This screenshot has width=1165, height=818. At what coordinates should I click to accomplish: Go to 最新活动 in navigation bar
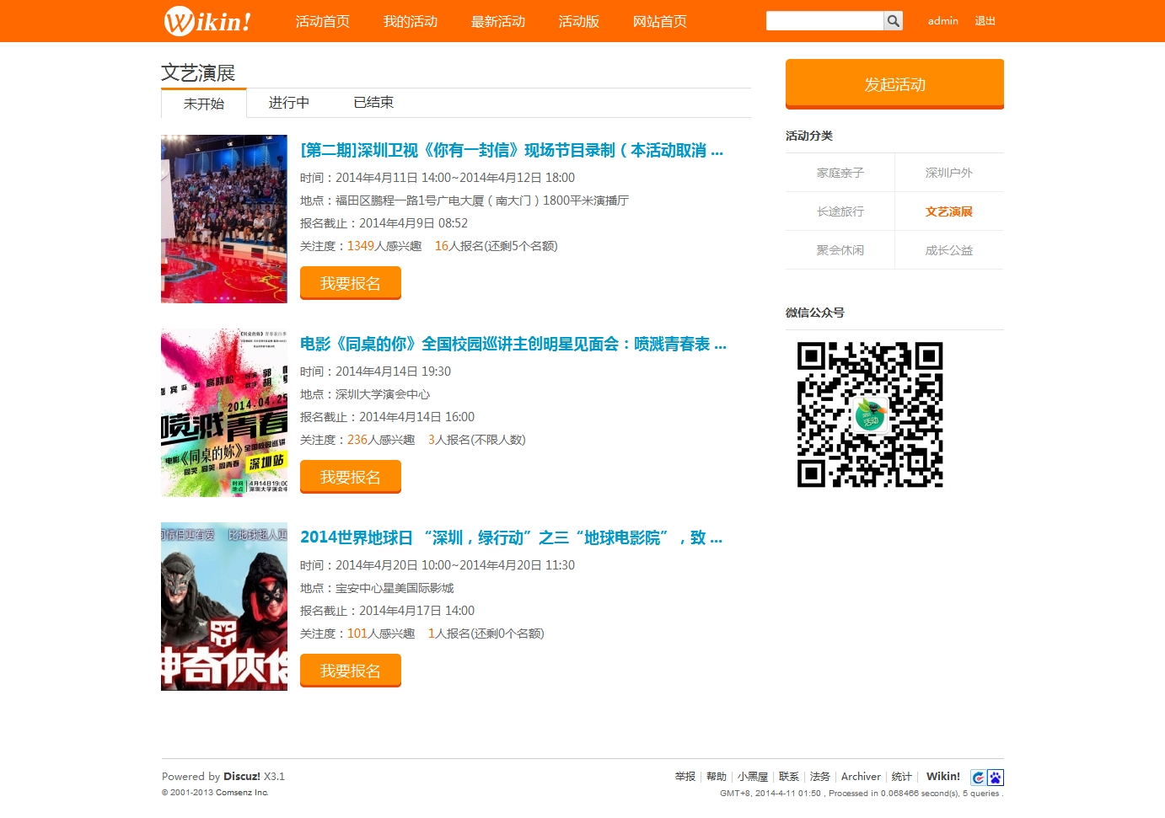pyautogui.click(x=498, y=21)
